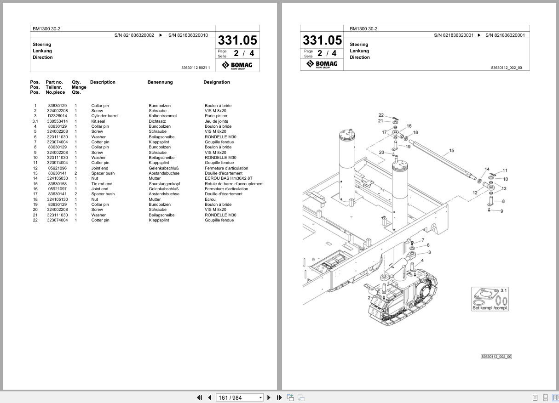Select part number 83630158 Tie rod end
Image resolution: width=559 pixels, height=403 pixels.
[57, 184]
